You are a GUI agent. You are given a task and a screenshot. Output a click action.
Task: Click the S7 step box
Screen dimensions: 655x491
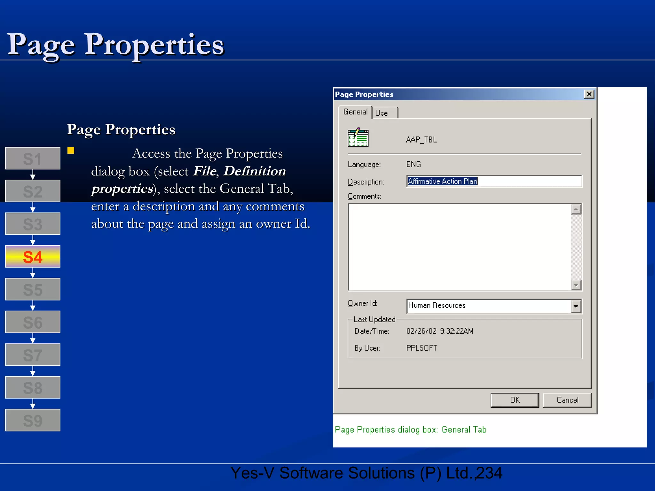click(33, 355)
